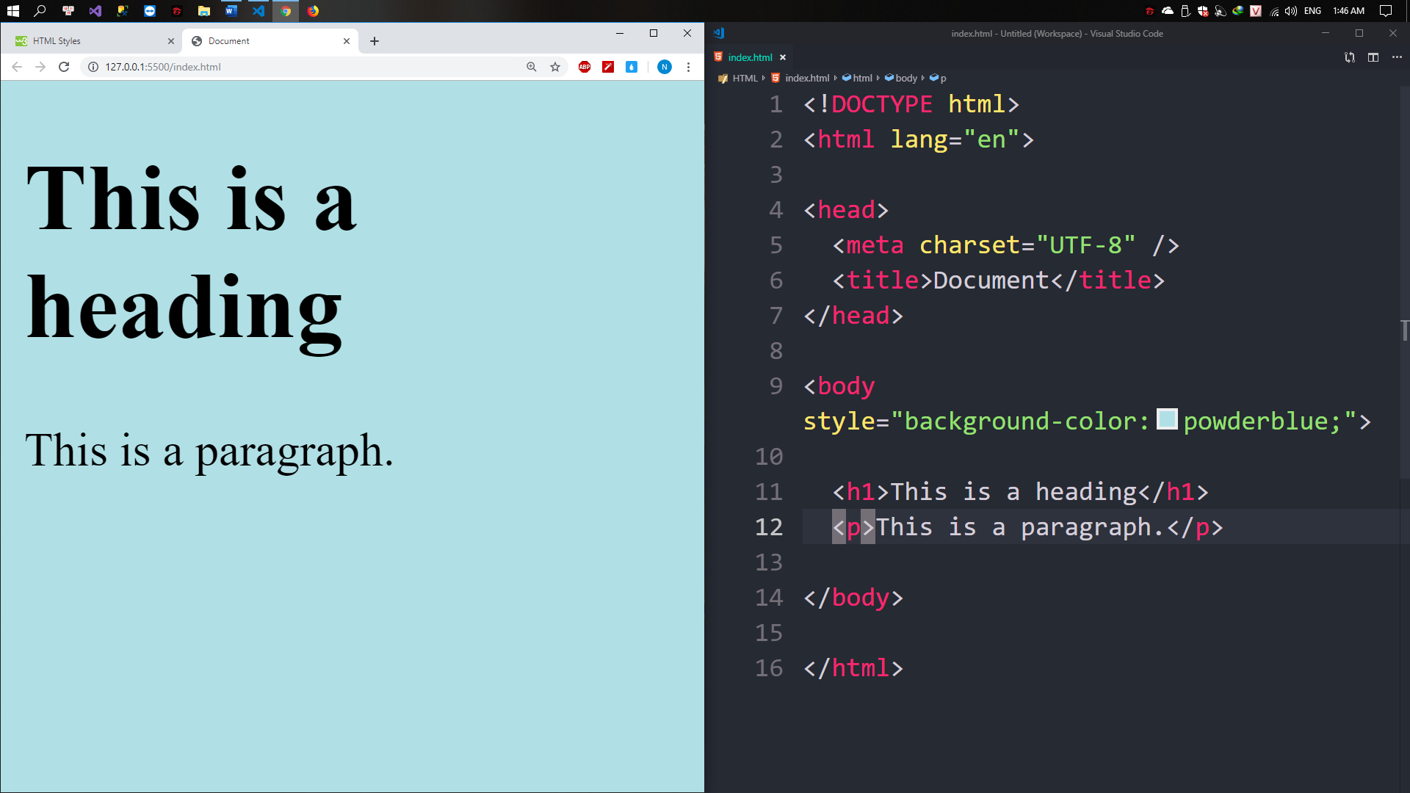
Task: Select the index.html editor tab
Action: pos(749,57)
